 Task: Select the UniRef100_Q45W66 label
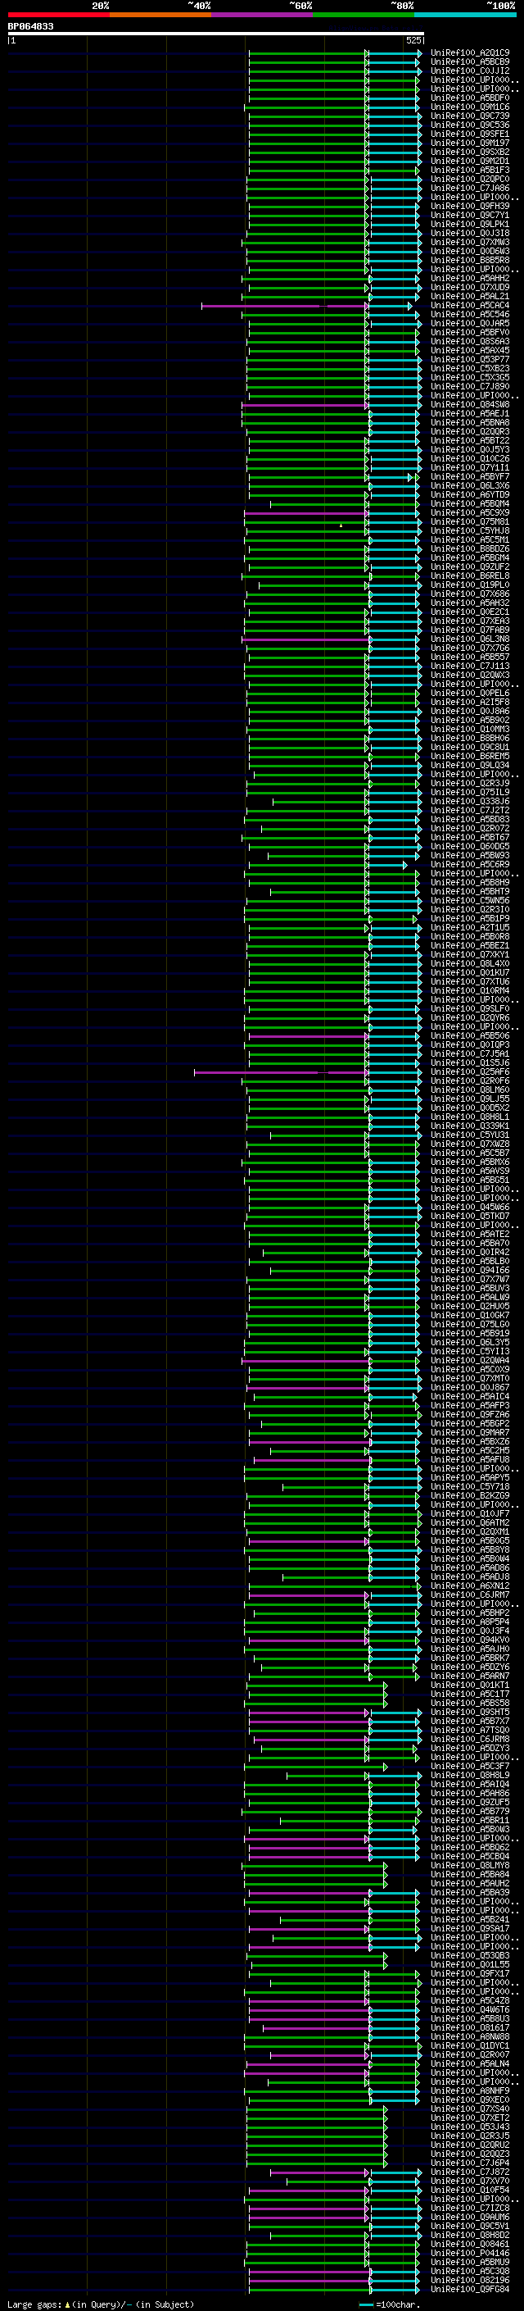[x=470, y=1207]
